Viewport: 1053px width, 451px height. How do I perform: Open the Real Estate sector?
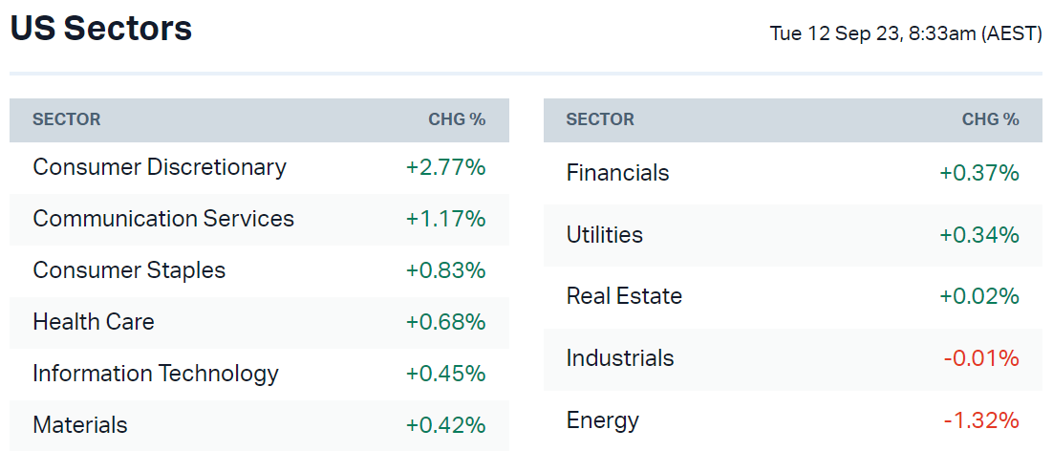[x=624, y=296]
